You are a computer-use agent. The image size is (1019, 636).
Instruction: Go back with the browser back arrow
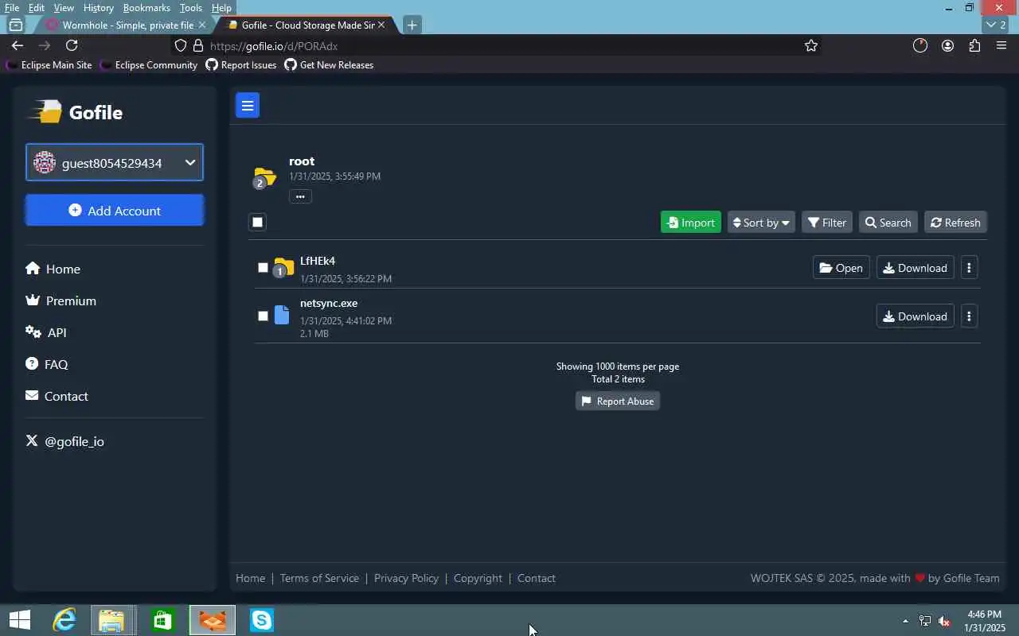tap(18, 46)
